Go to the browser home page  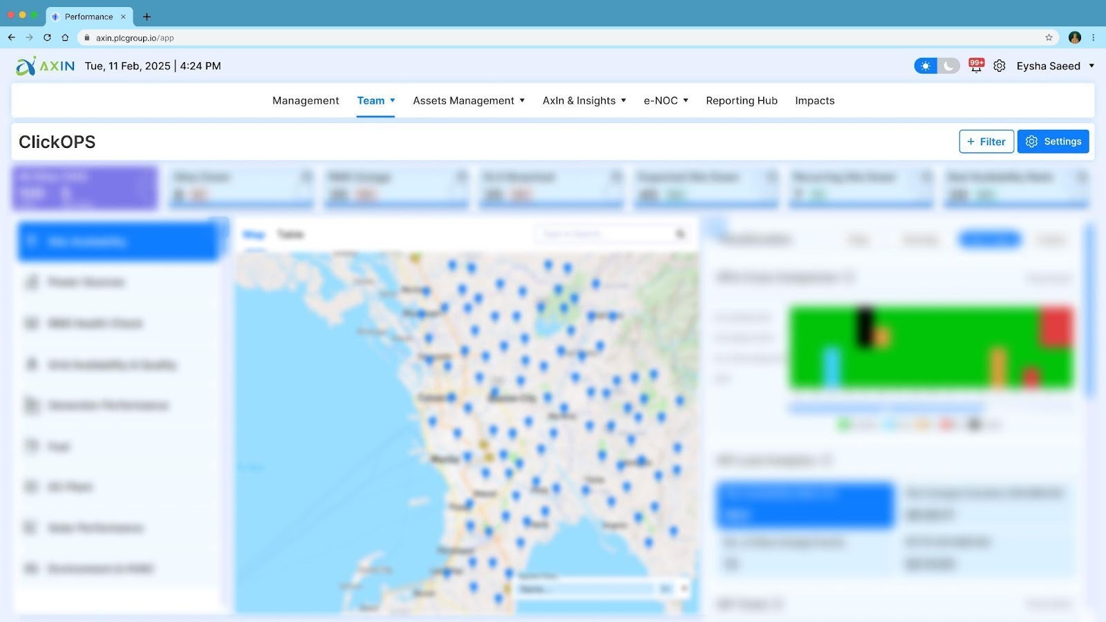65,37
